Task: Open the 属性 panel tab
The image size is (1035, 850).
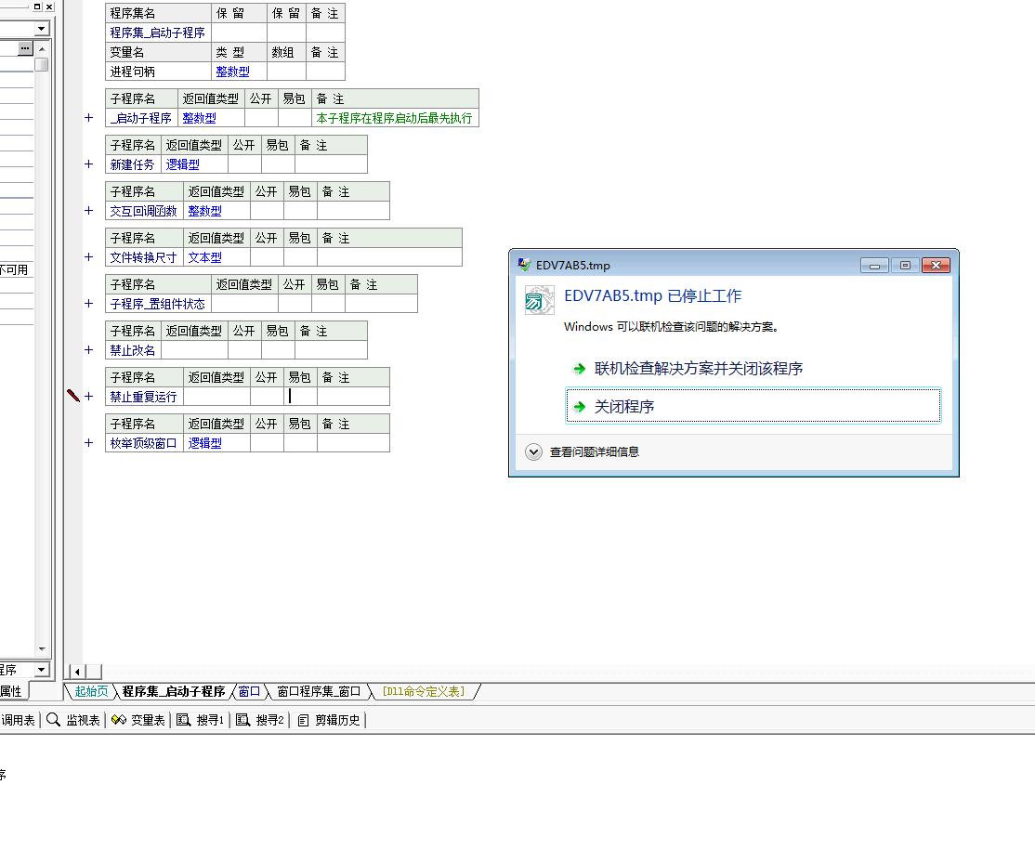Action: [11, 691]
